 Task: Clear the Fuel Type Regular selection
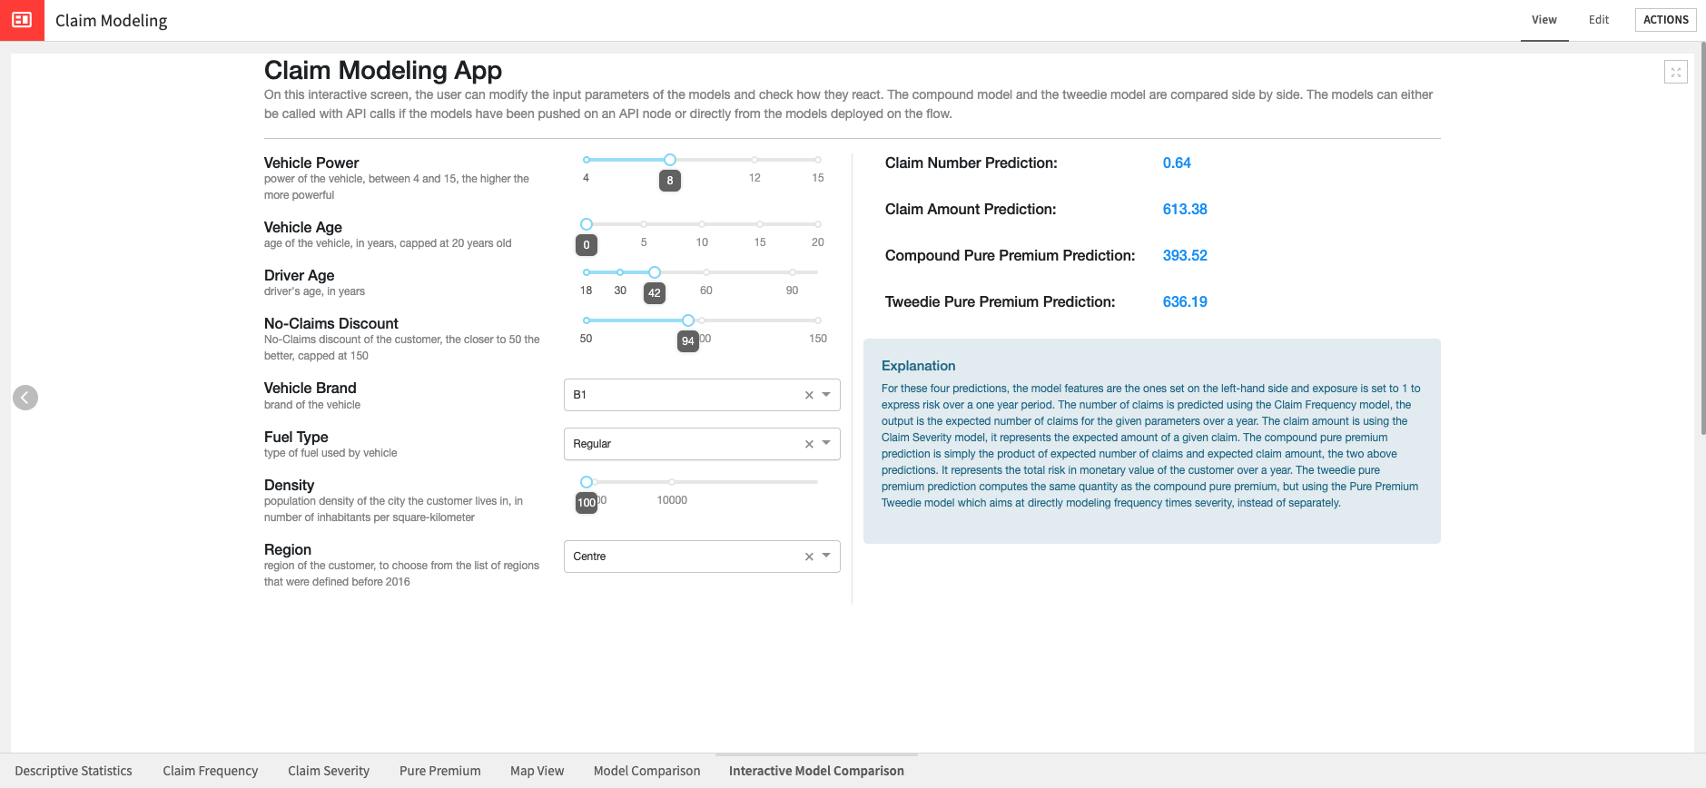(x=809, y=444)
